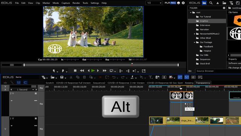The width and height of the screenshot is (241, 136).
Task: Toggle the 2 V track lock box
Action: click(36, 93)
